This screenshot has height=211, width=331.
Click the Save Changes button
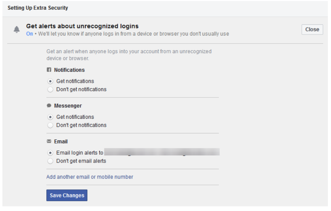tap(67, 195)
